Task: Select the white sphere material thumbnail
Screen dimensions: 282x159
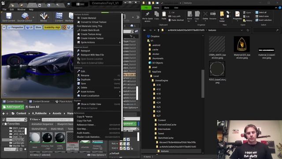Action: pyautogui.click(x=35, y=137)
